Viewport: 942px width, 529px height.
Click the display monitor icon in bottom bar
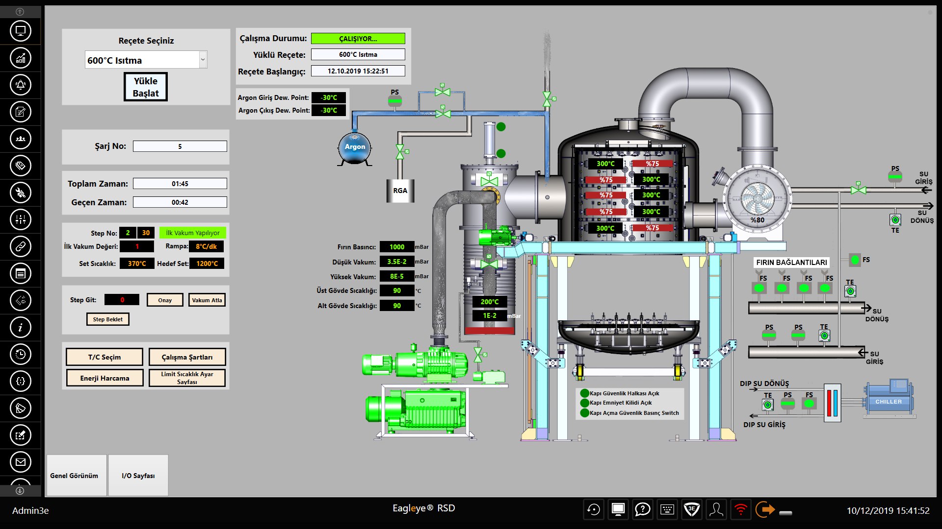[618, 510]
